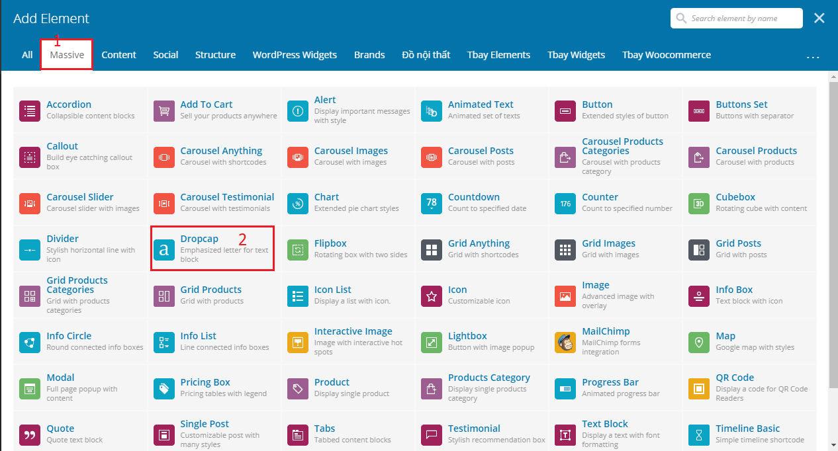Open the Massive tab

(67, 55)
